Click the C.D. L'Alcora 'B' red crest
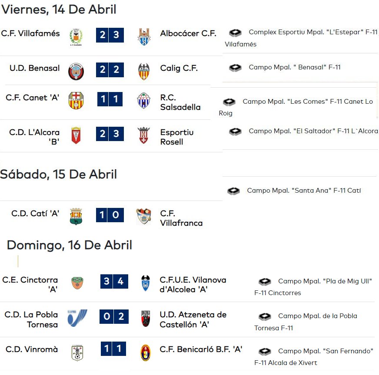This screenshot has height=375, width=379. tap(76, 135)
